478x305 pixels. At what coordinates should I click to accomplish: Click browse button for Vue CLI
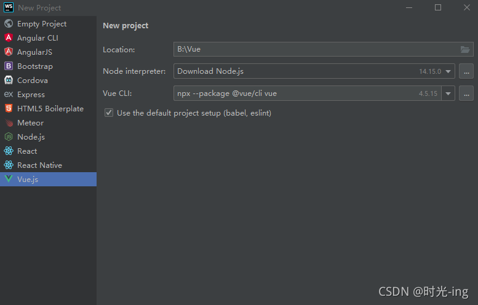tap(466, 93)
